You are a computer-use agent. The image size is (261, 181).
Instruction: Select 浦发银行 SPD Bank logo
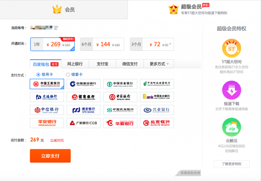pos(84,110)
